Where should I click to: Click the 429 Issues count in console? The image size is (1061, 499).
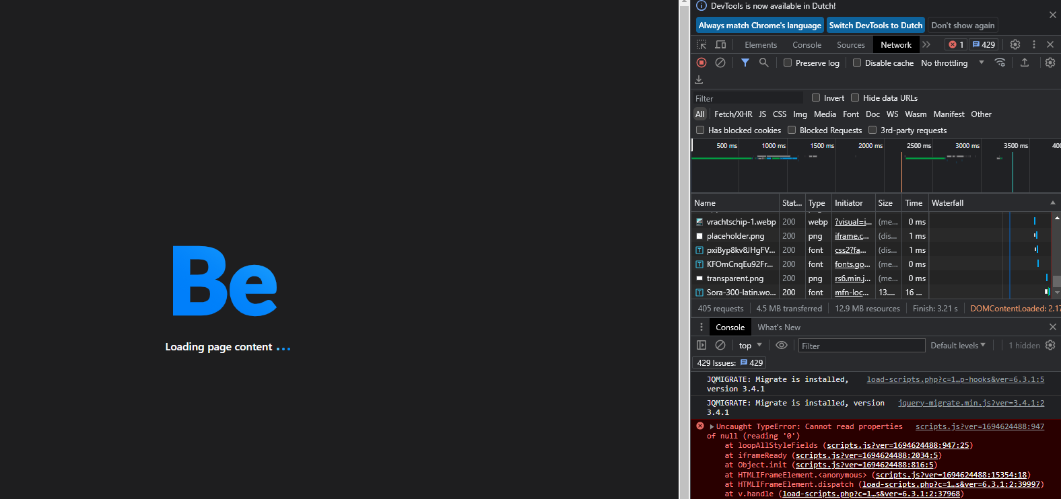[729, 362]
